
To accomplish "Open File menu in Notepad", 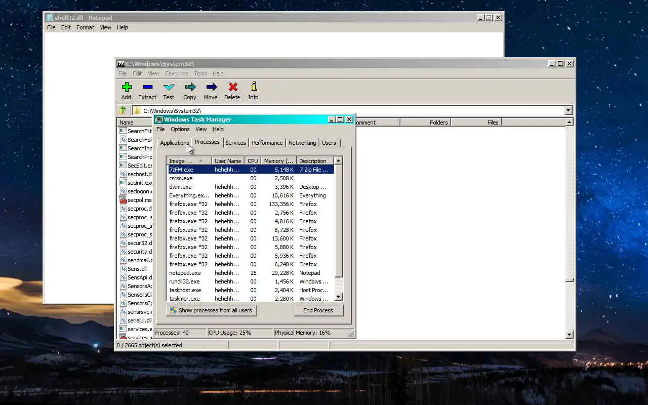I will tap(51, 27).
